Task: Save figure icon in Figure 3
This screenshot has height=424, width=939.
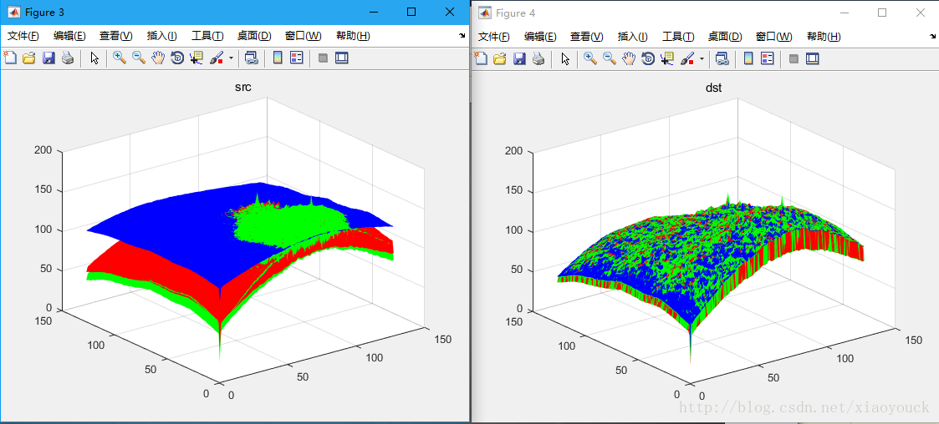Action: [x=48, y=58]
